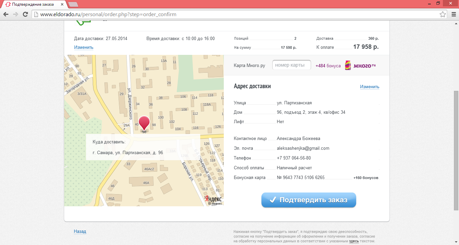This screenshot has width=459, height=245.
Task: Click the Много.ru logo
Action: 361,65
